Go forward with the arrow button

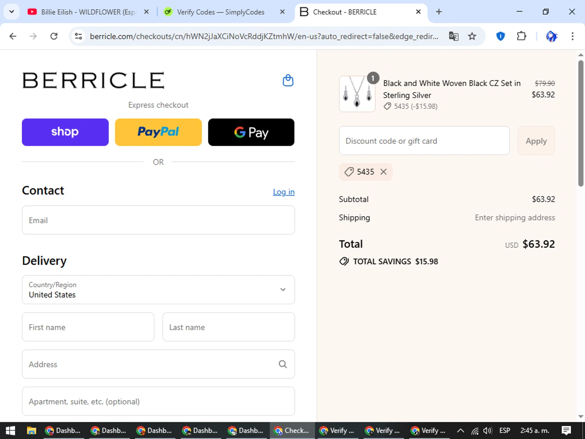tap(33, 36)
